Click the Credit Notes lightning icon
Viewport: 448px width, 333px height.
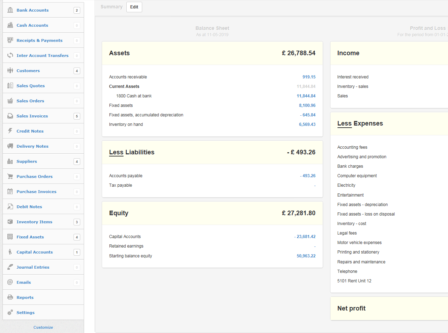tap(10, 131)
